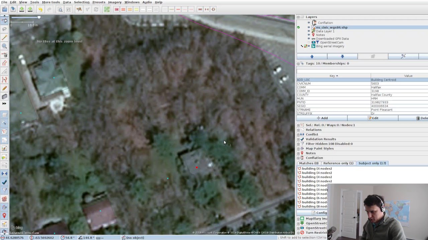Toggle visibility of Downloaded GPX Data layer
This screenshot has height=240, width=428.
(309, 39)
